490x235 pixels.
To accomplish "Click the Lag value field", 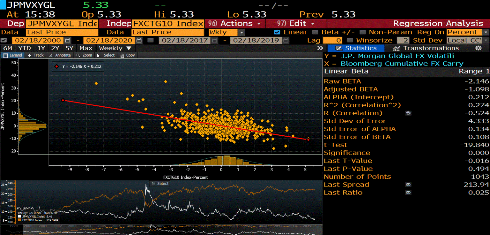I will pos(332,40).
